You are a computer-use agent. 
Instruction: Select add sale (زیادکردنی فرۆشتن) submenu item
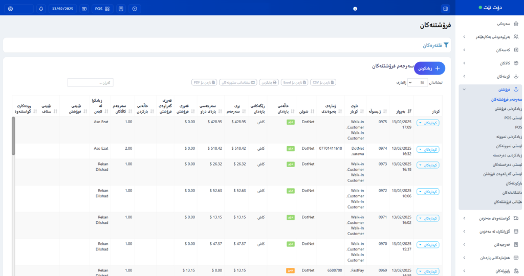pyautogui.click(x=508, y=109)
